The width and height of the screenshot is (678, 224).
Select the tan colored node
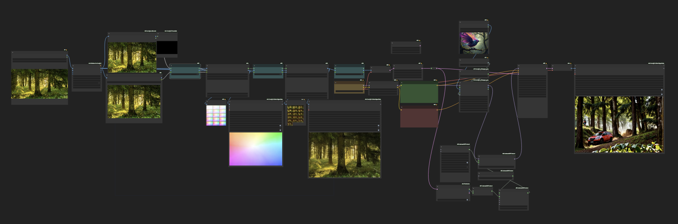tap(349, 87)
